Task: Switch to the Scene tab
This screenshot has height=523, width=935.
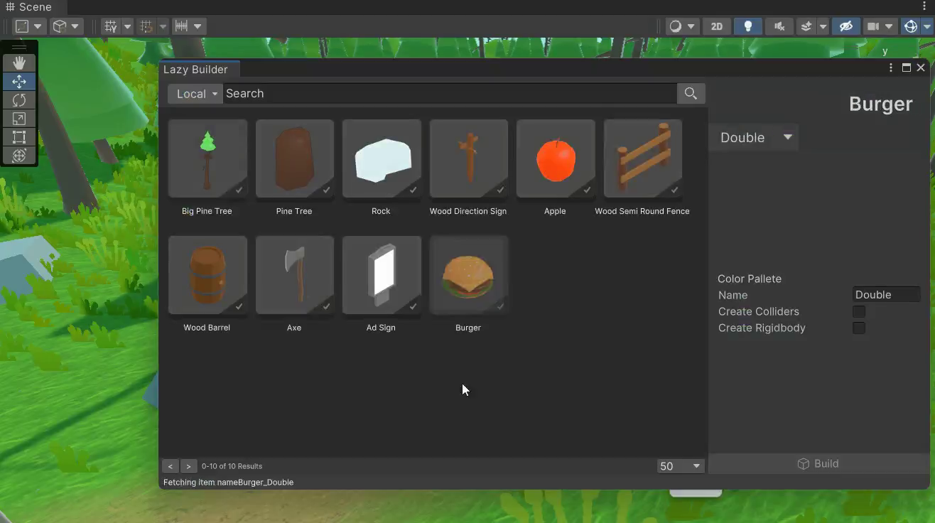Action: click(x=29, y=6)
